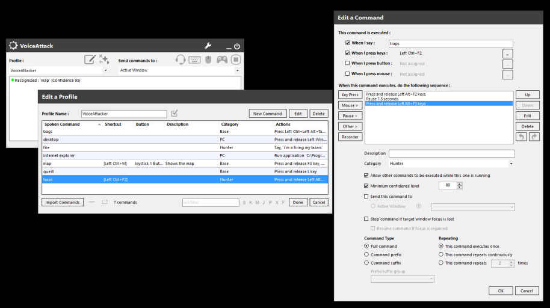This screenshot has height=308, width=550.
Task: Click the redo arrow below Delete
Action: [534, 137]
